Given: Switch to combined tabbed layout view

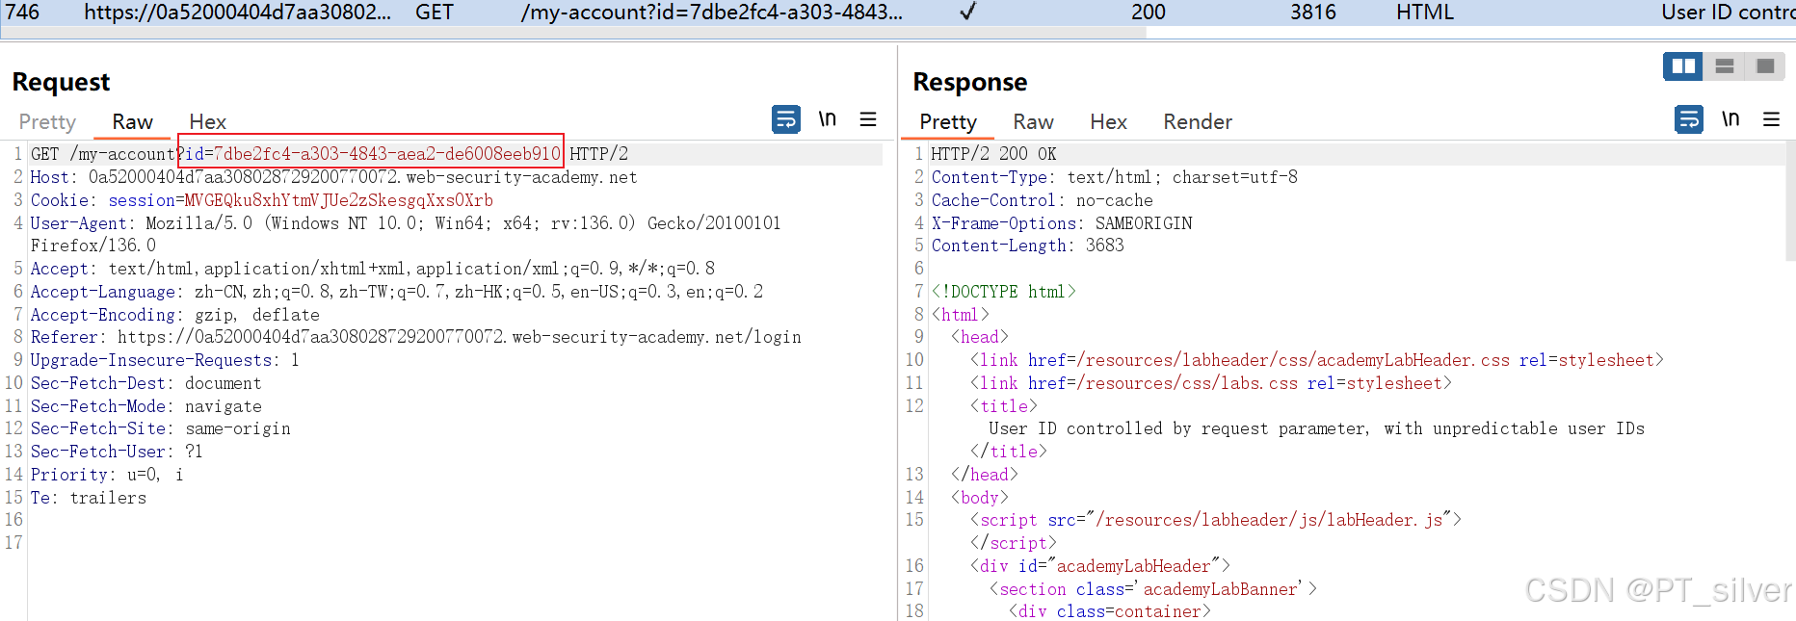Looking at the screenshot, I should pos(1765,66).
